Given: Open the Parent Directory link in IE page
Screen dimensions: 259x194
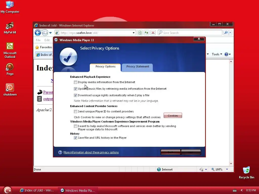Looking at the screenshot, I should click(x=48, y=92).
